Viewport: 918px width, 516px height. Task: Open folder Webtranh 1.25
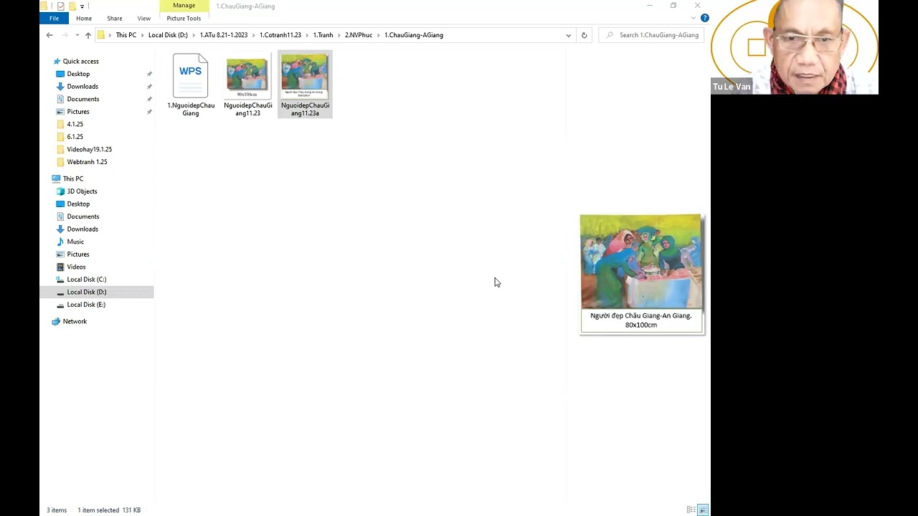pyautogui.click(x=87, y=162)
